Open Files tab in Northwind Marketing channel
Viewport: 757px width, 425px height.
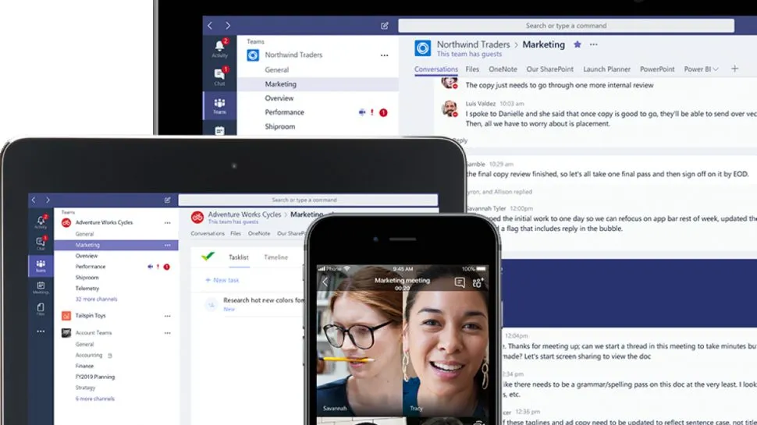pyautogui.click(x=472, y=69)
